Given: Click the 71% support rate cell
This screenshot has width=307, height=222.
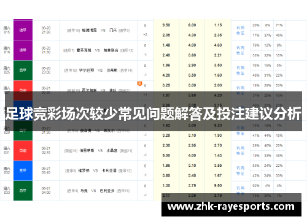Looking at the screenshot, I should [x=279, y=25].
